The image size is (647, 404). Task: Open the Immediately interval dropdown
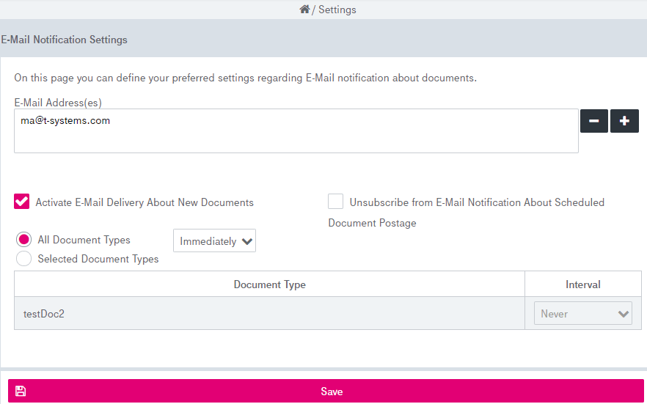point(214,240)
